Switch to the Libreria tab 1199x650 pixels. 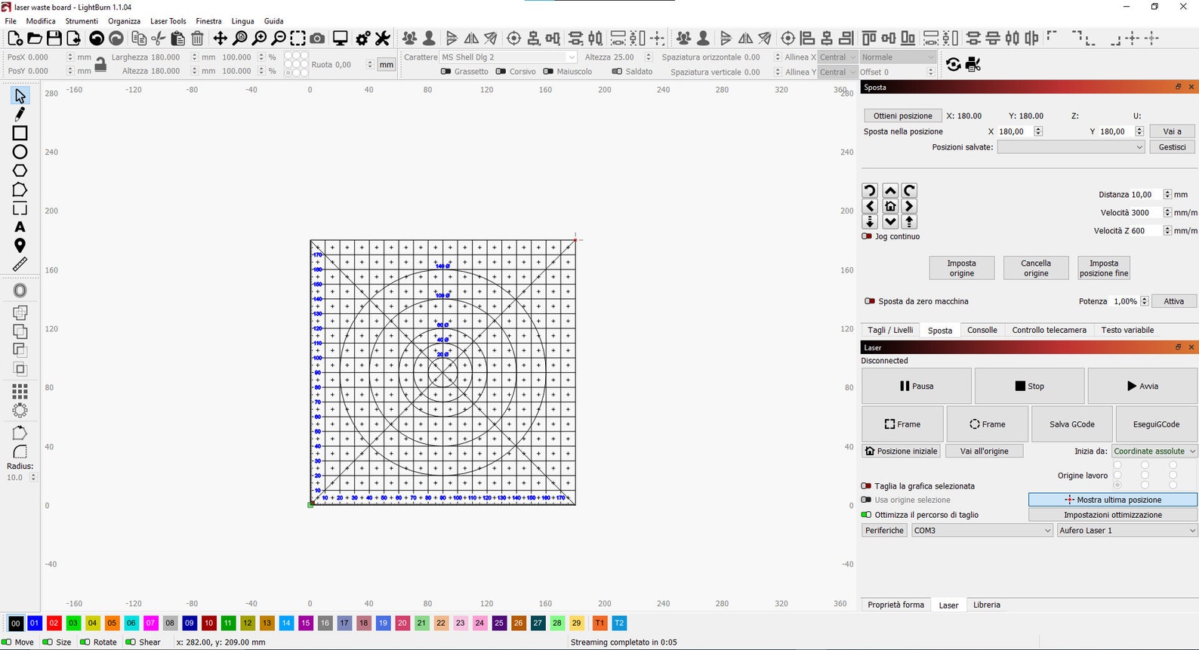986,605
